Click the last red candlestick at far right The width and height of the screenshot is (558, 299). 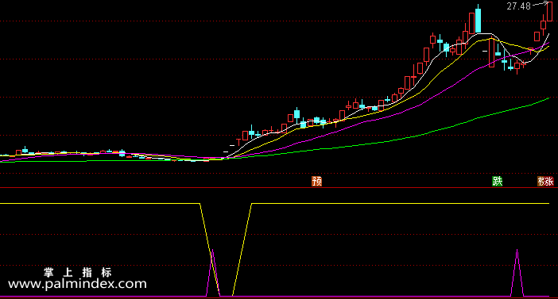[549, 10]
